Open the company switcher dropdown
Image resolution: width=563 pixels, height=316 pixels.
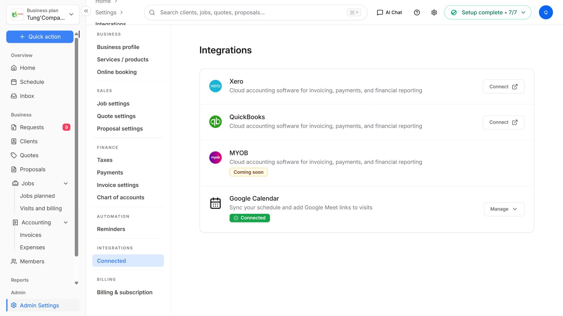click(x=43, y=14)
